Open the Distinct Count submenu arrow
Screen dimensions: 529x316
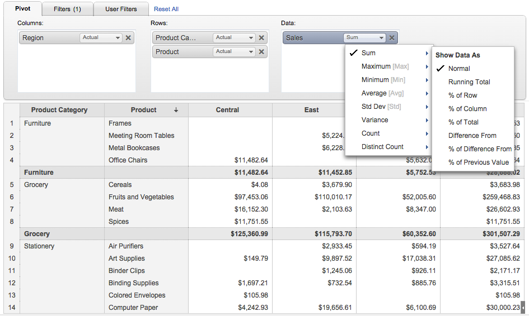coord(427,147)
